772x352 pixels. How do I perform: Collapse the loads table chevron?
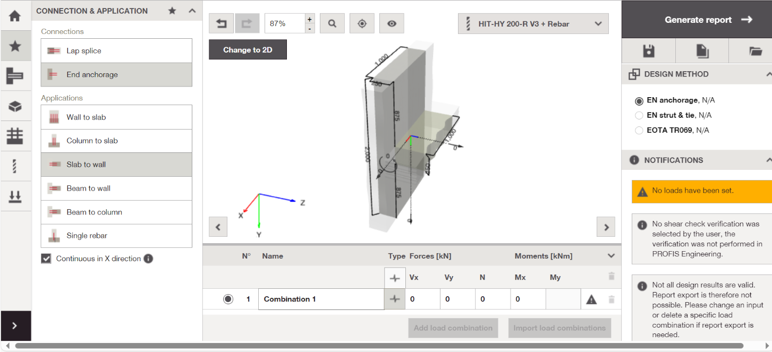click(611, 256)
